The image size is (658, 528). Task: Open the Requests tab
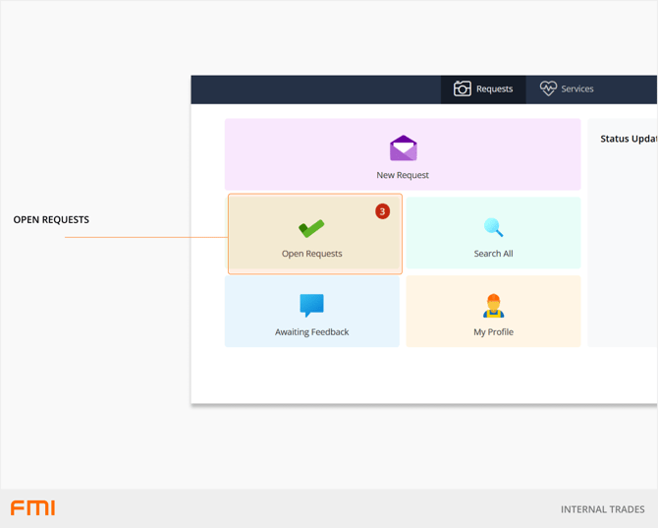point(483,89)
